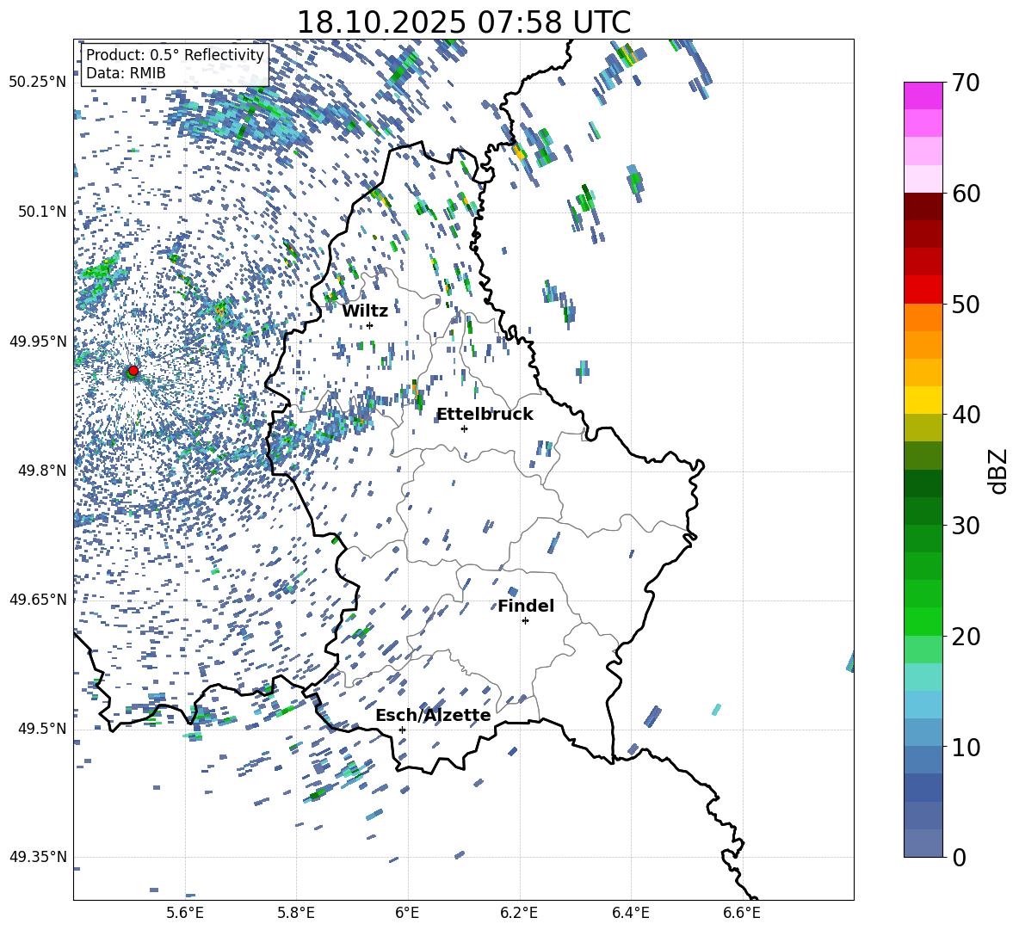
Task: Pick the bright red swatch just above 50 dBZ
Action: point(923,290)
